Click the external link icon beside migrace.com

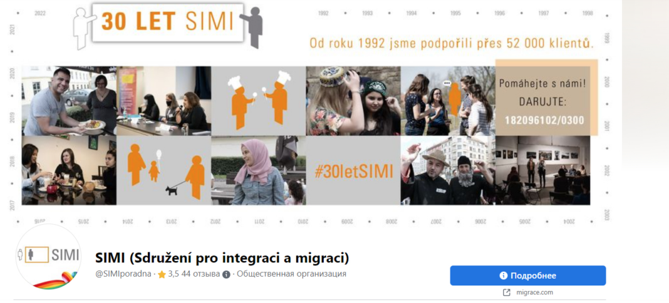pyautogui.click(x=507, y=292)
